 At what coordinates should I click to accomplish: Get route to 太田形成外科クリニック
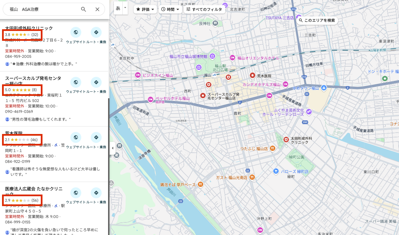[x=96, y=32]
